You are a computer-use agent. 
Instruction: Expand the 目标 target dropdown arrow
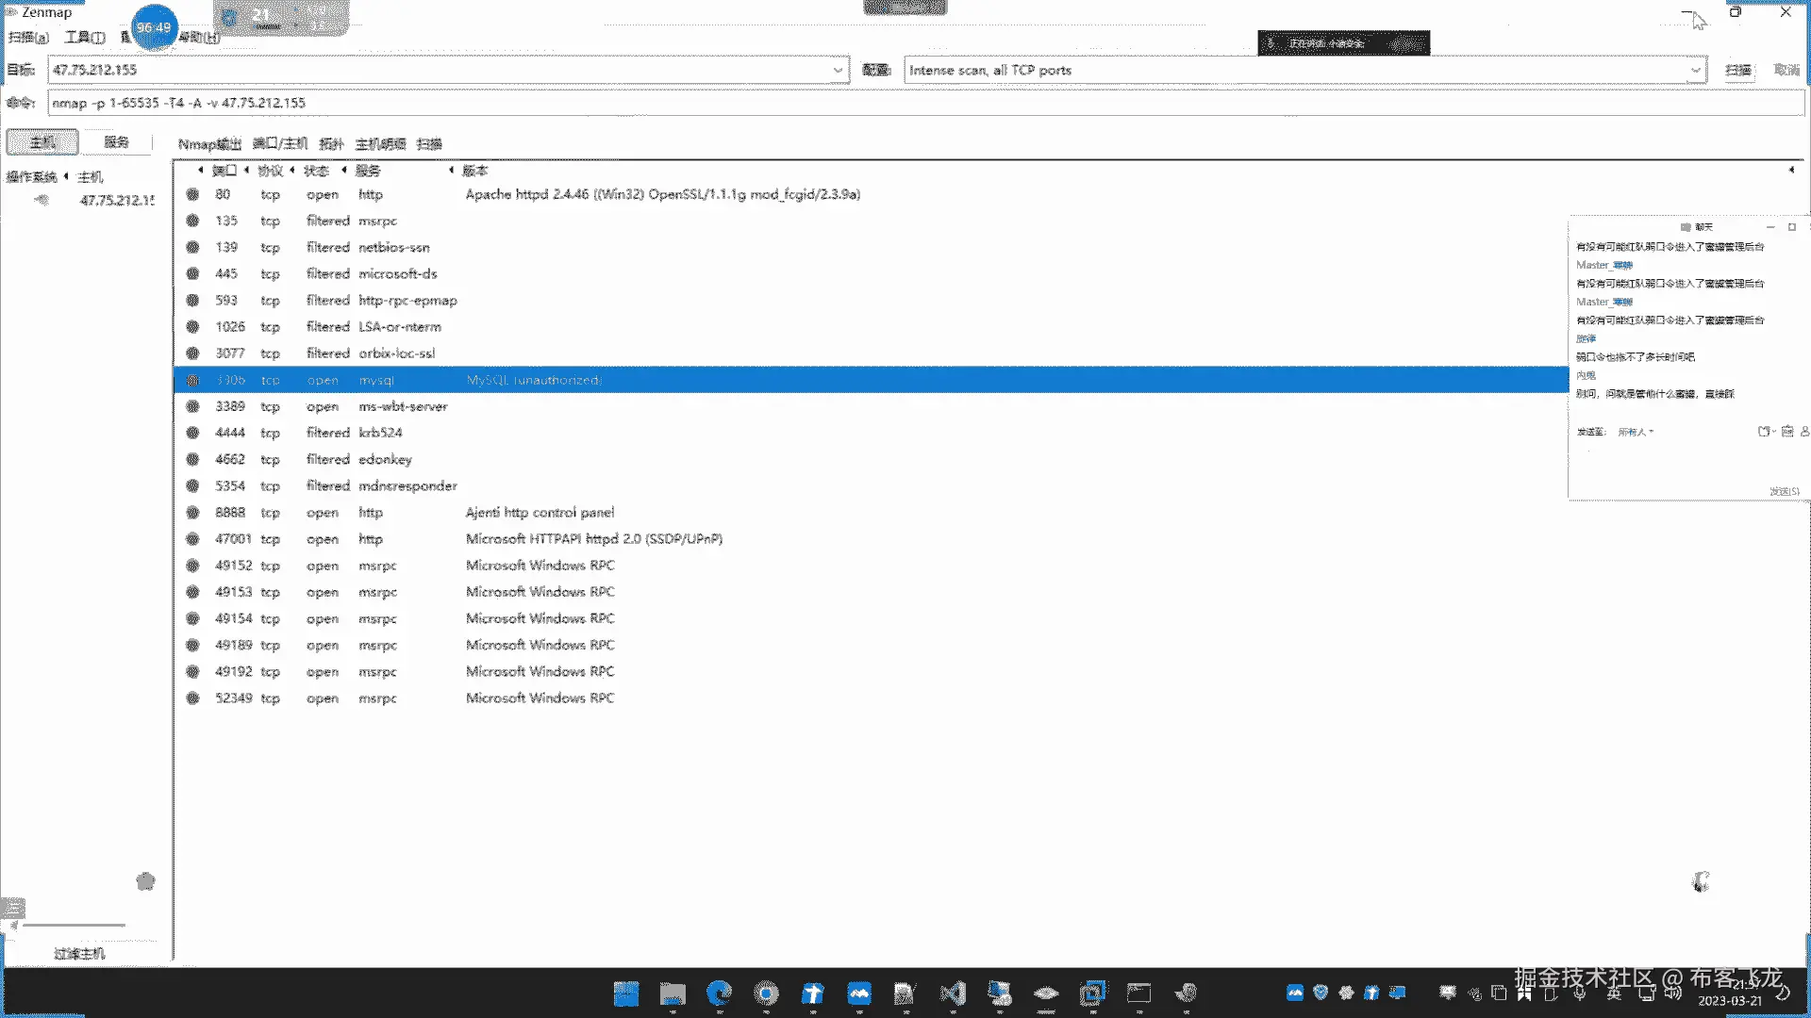[x=838, y=70]
